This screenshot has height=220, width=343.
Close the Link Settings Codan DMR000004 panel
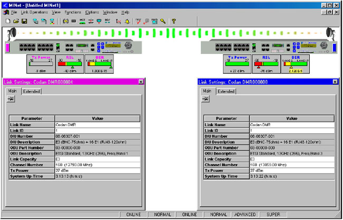(141, 82)
